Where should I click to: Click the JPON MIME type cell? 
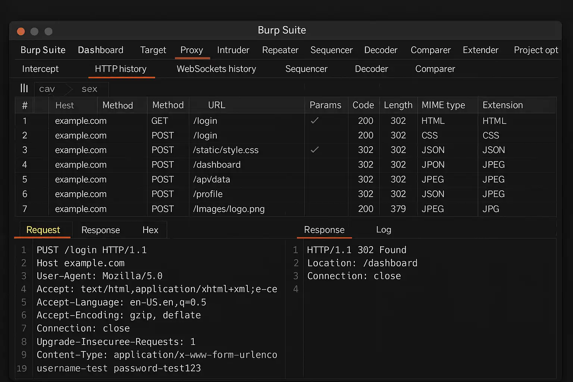pyautogui.click(x=433, y=165)
